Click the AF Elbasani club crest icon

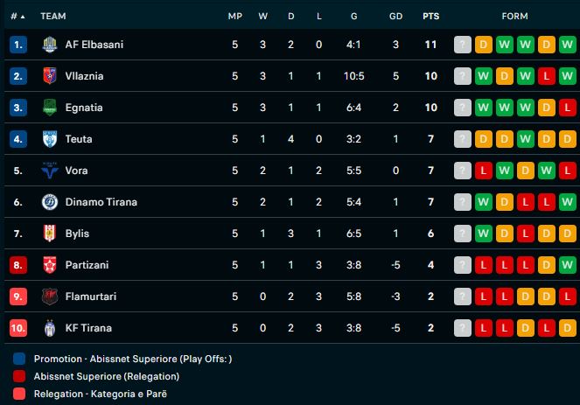pos(49,45)
